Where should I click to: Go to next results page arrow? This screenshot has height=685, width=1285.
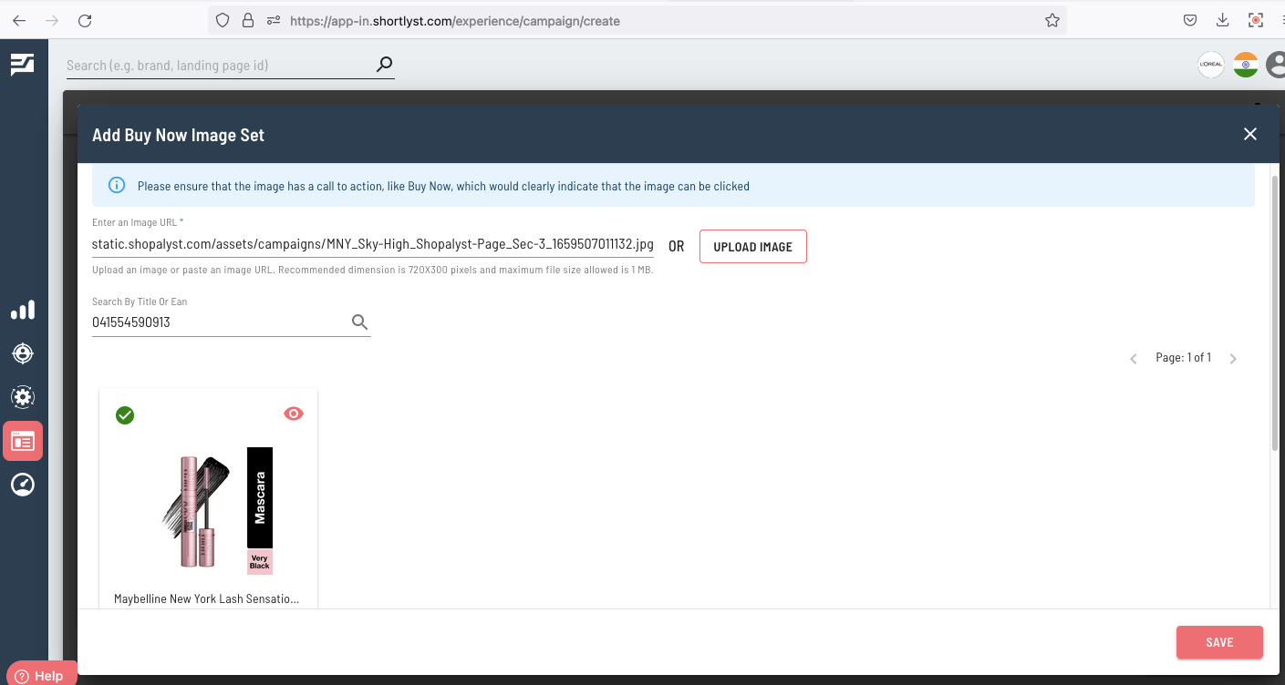point(1233,359)
